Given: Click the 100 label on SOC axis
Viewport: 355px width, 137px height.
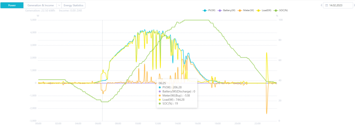Looking at the screenshot, I should pyautogui.click(x=280, y=20).
